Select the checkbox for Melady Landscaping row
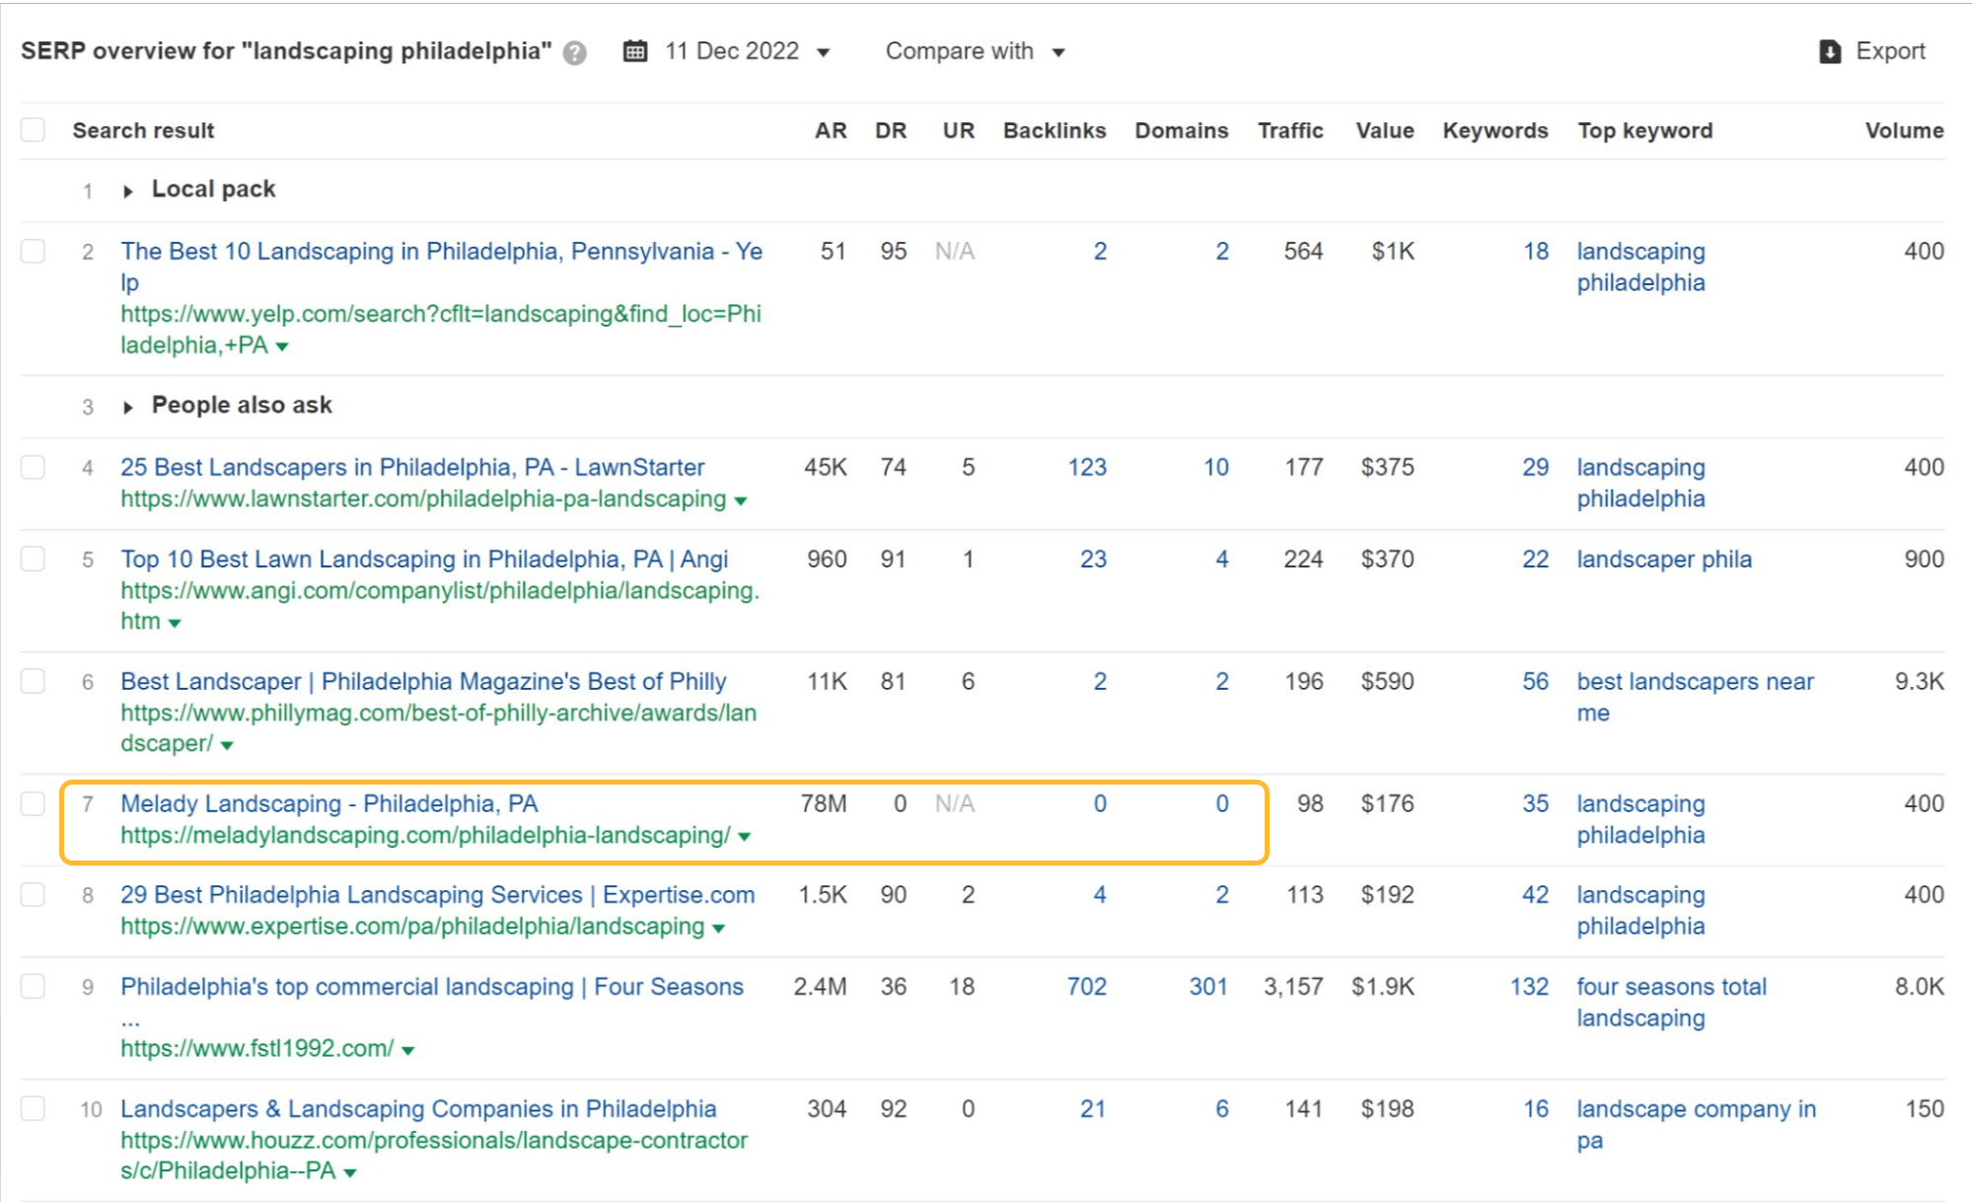 pyautogui.click(x=33, y=804)
